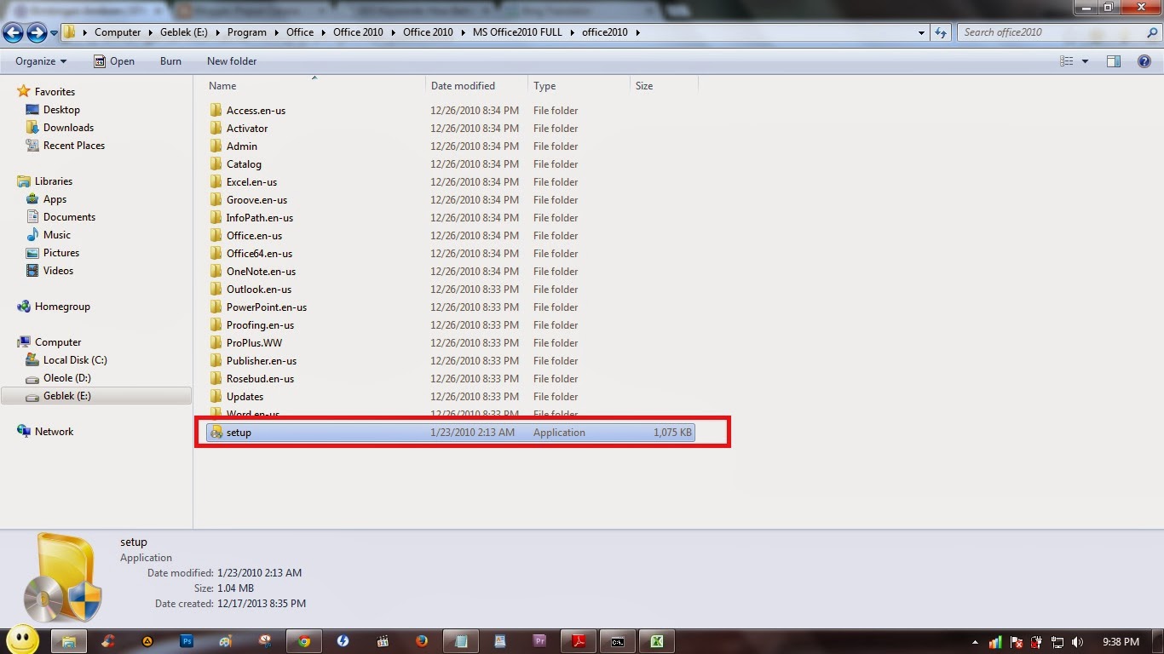Select Network in the navigation pane

(54, 432)
